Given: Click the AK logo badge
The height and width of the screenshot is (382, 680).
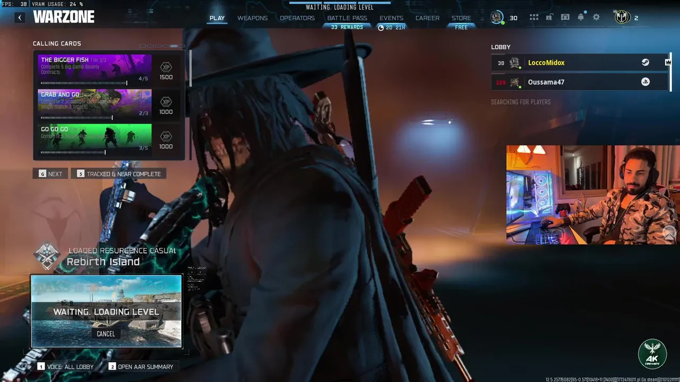Looking at the screenshot, I should pyautogui.click(x=652, y=354).
